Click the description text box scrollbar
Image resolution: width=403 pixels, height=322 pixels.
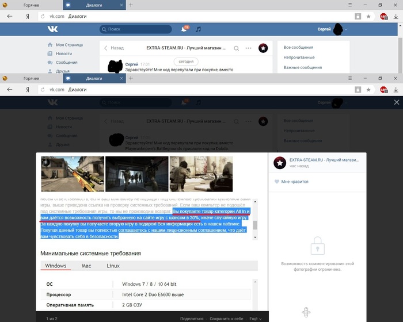(x=255, y=218)
